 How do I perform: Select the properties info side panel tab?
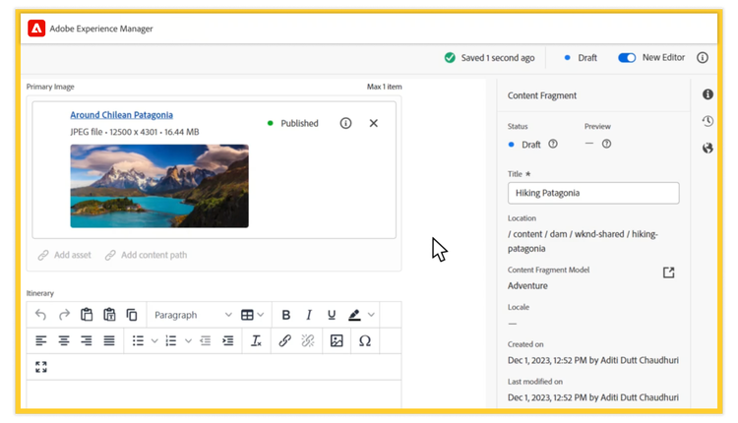[707, 94]
